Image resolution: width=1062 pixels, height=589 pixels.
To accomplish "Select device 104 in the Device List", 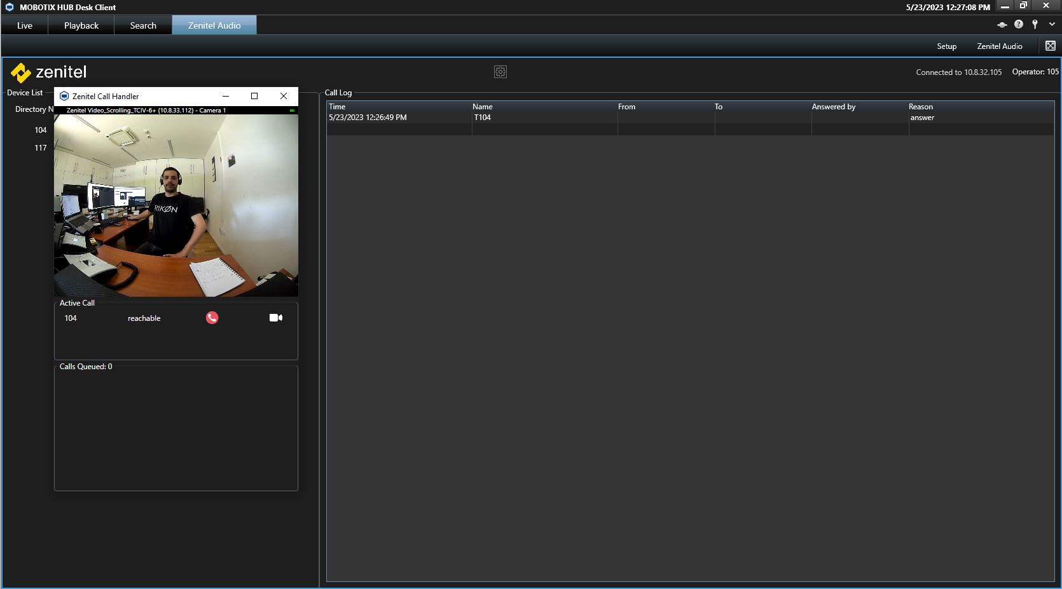I will coord(41,130).
